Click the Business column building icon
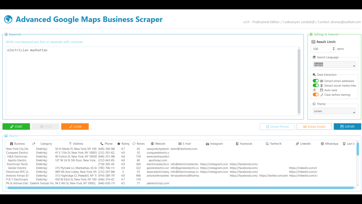Image resolution: width=362 pixels, height=204 pixels. [12, 144]
